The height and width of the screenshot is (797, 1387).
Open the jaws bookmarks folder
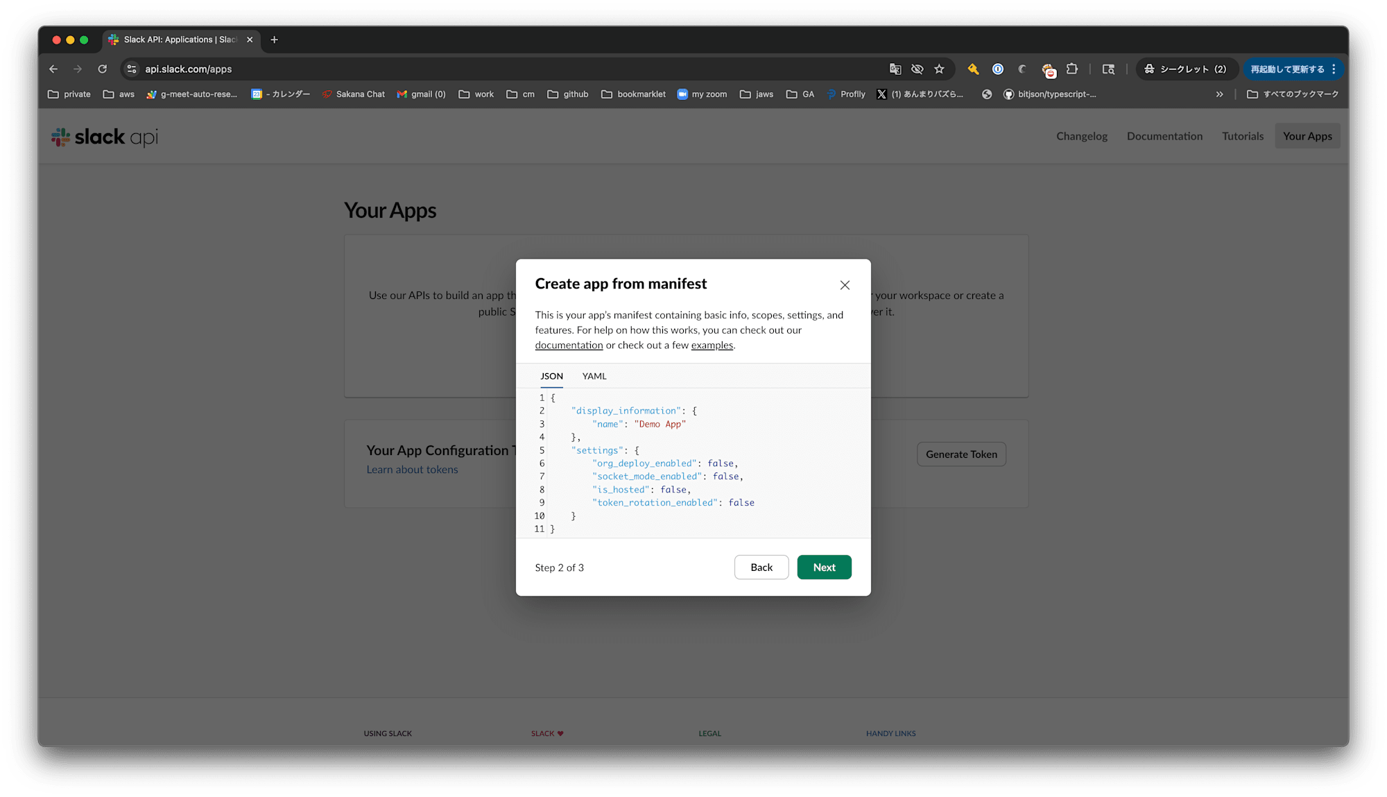[x=757, y=94]
